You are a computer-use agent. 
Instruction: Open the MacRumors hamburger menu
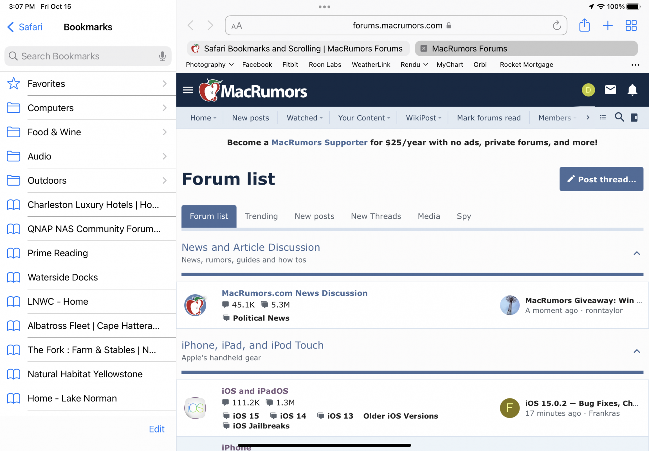point(188,90)
